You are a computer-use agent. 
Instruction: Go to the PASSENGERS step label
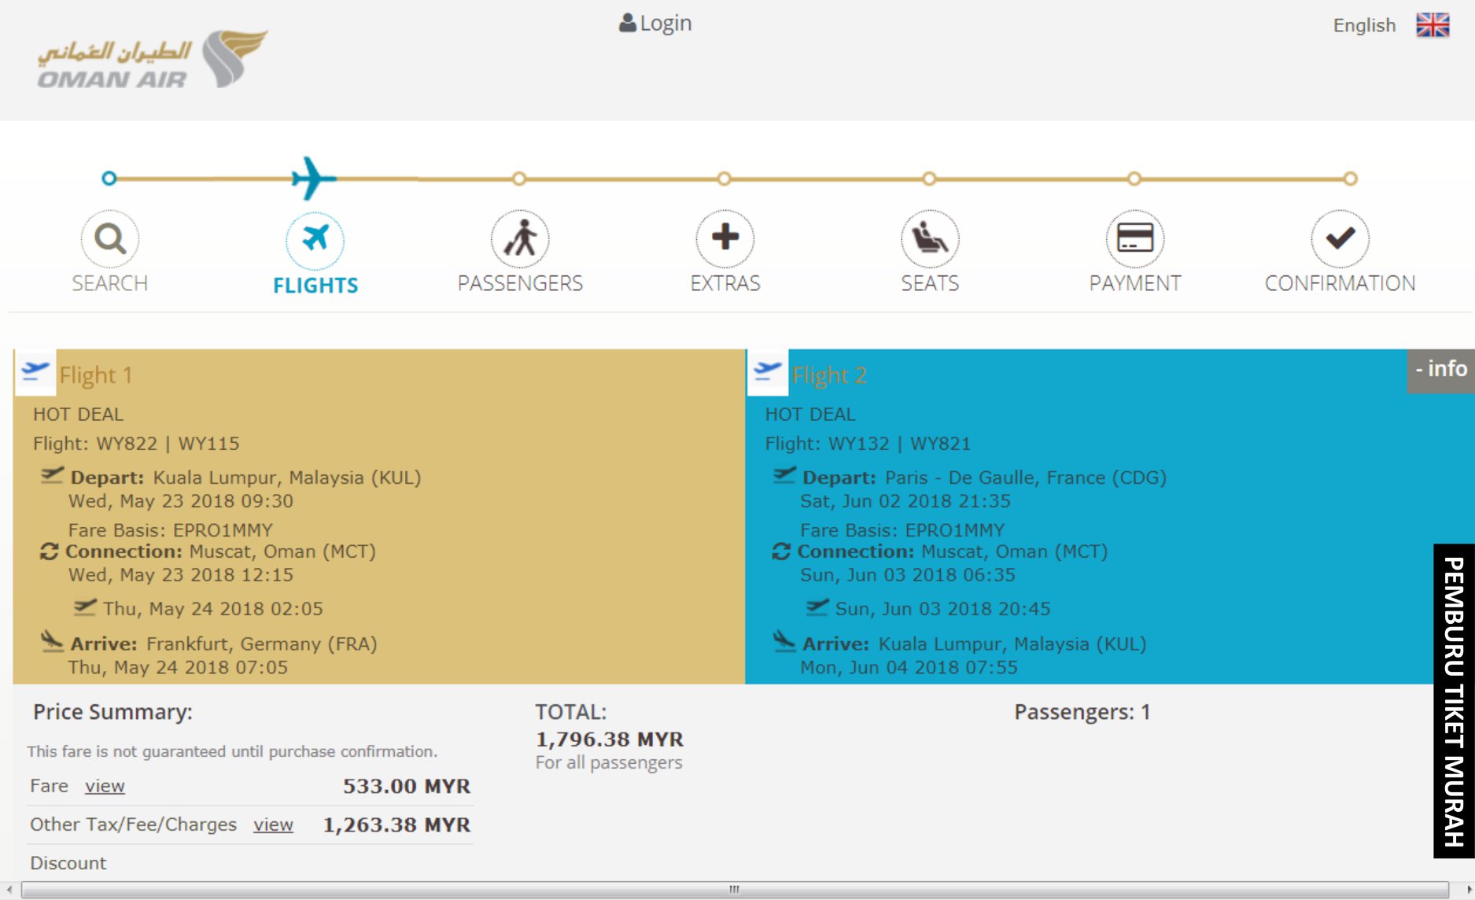coord(520,283)
